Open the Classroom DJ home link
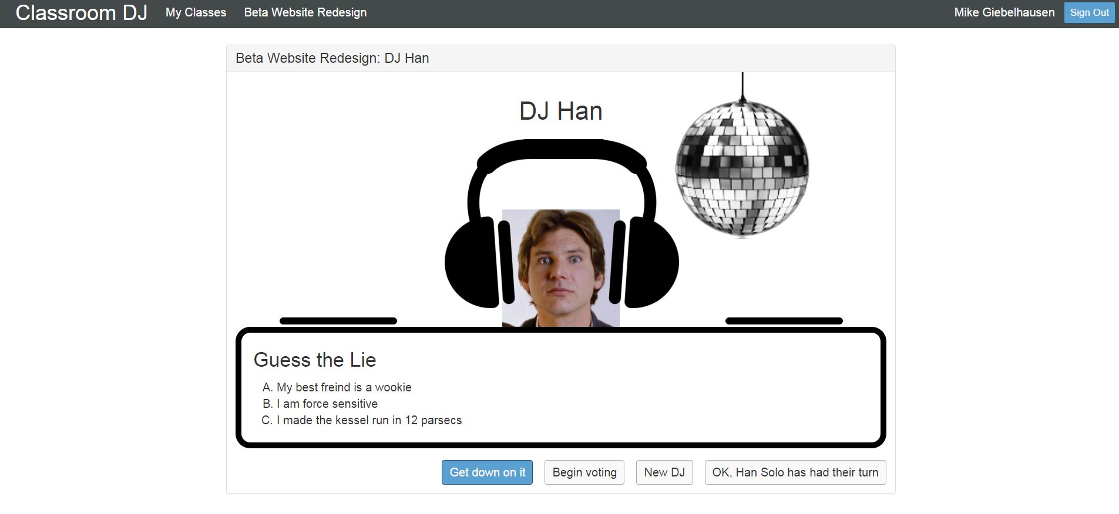 click(81, 13)
